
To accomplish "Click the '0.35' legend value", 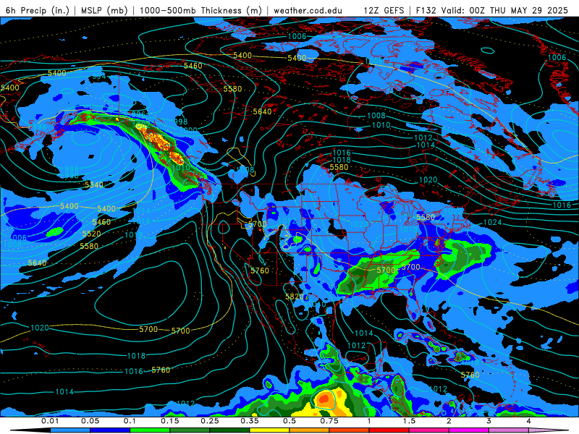I will (250, 421).
